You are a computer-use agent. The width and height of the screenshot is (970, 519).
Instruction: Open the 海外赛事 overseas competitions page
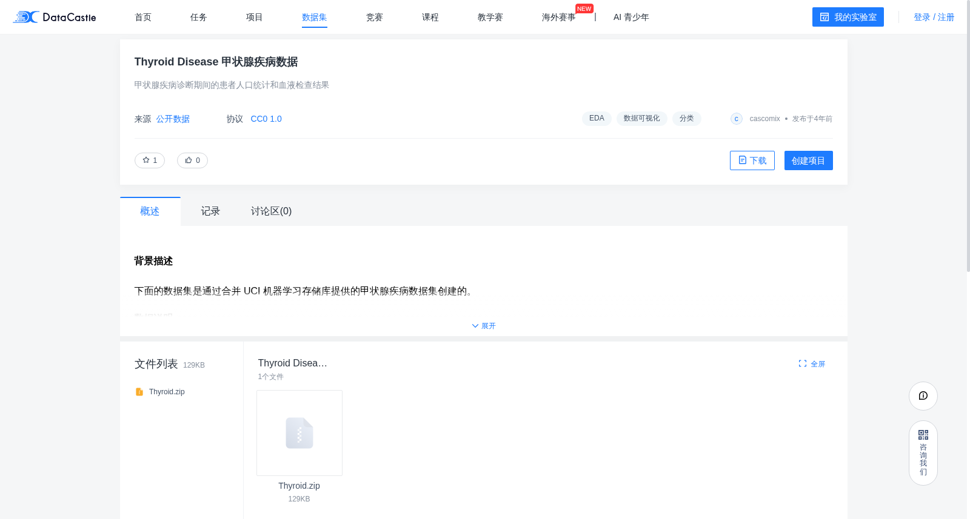point(559,17)
